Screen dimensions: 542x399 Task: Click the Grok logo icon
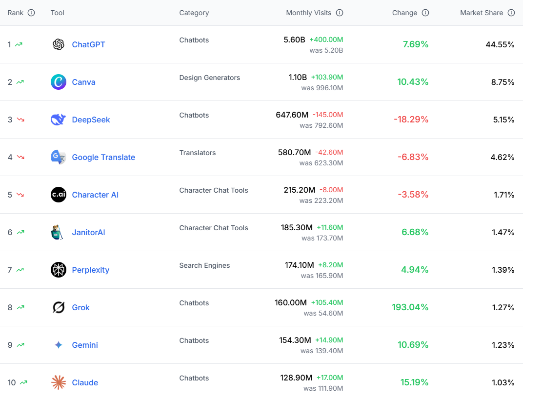tap(59, 307)
